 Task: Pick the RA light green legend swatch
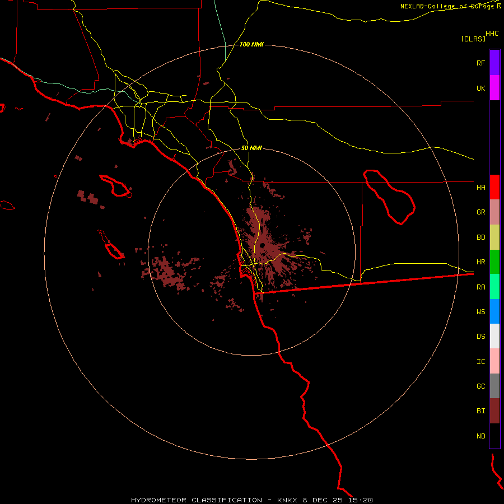pos(494,287)
